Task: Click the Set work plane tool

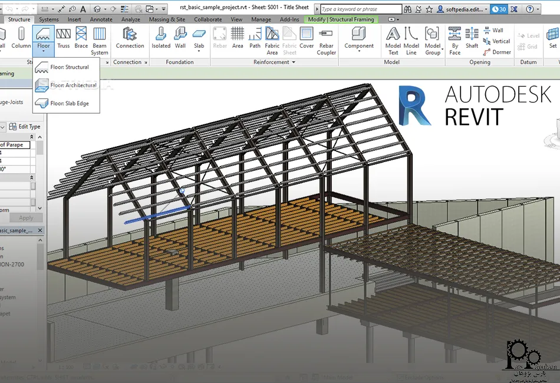Action: [552, 38]
